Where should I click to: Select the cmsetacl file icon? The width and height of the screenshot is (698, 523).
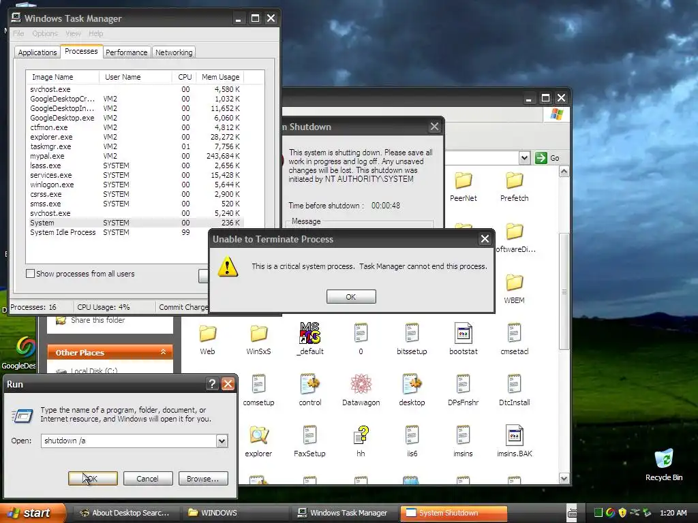[514, 333]
